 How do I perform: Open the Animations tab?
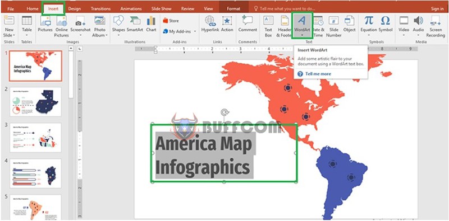click(131, 9)
